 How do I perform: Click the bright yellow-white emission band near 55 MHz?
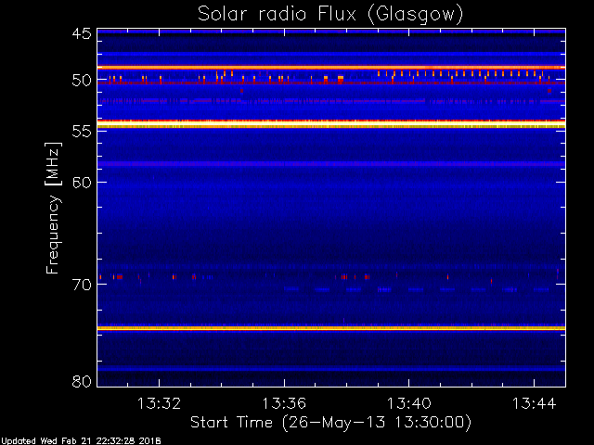coord(331,125)
